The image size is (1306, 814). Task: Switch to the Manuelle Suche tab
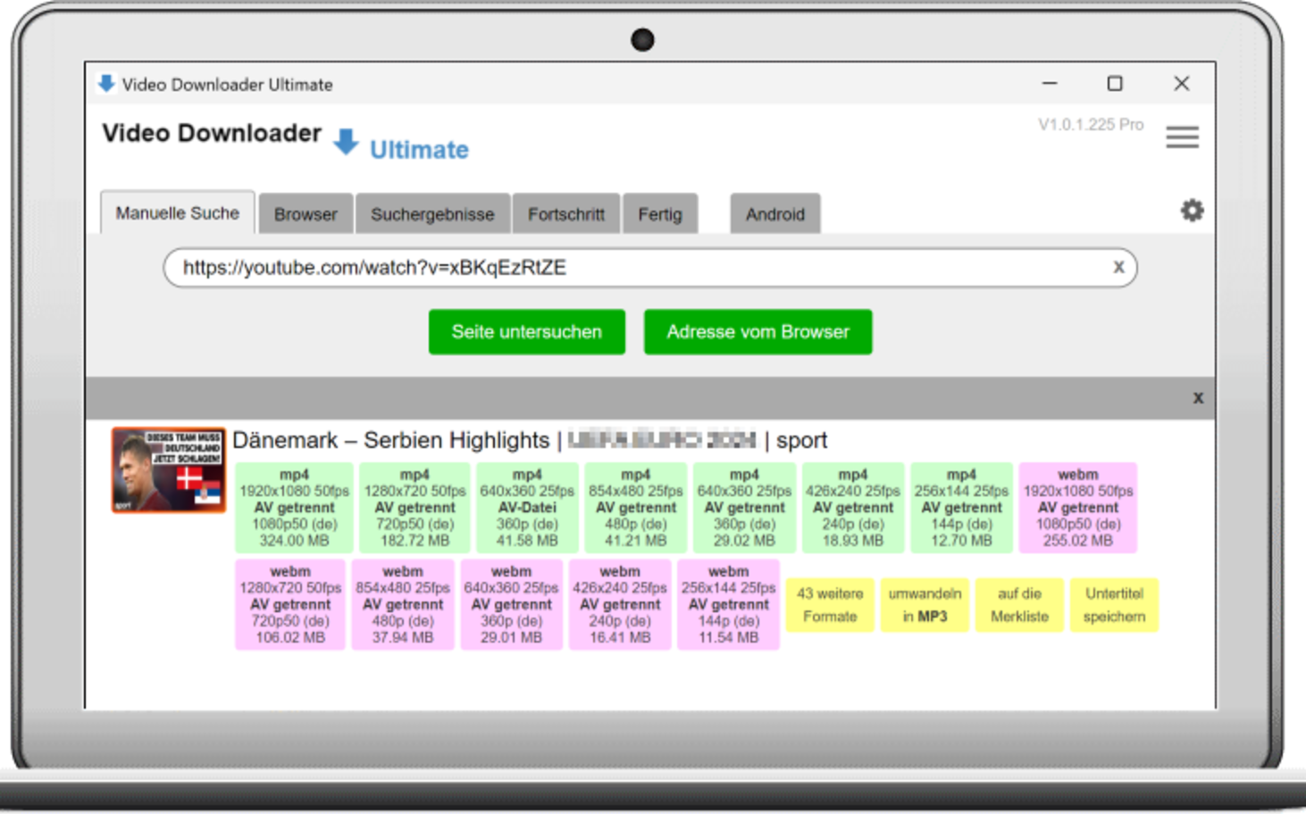178,213
